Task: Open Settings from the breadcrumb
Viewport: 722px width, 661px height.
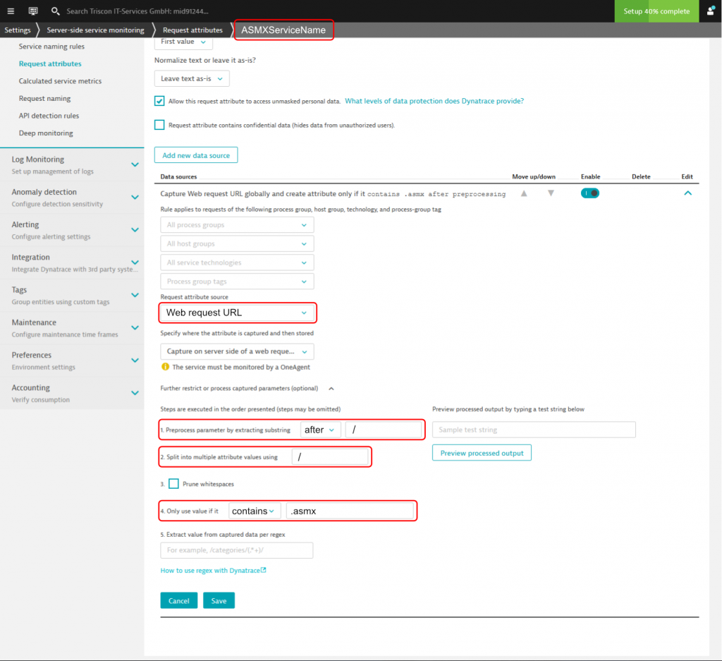Action: coord(17,30)
